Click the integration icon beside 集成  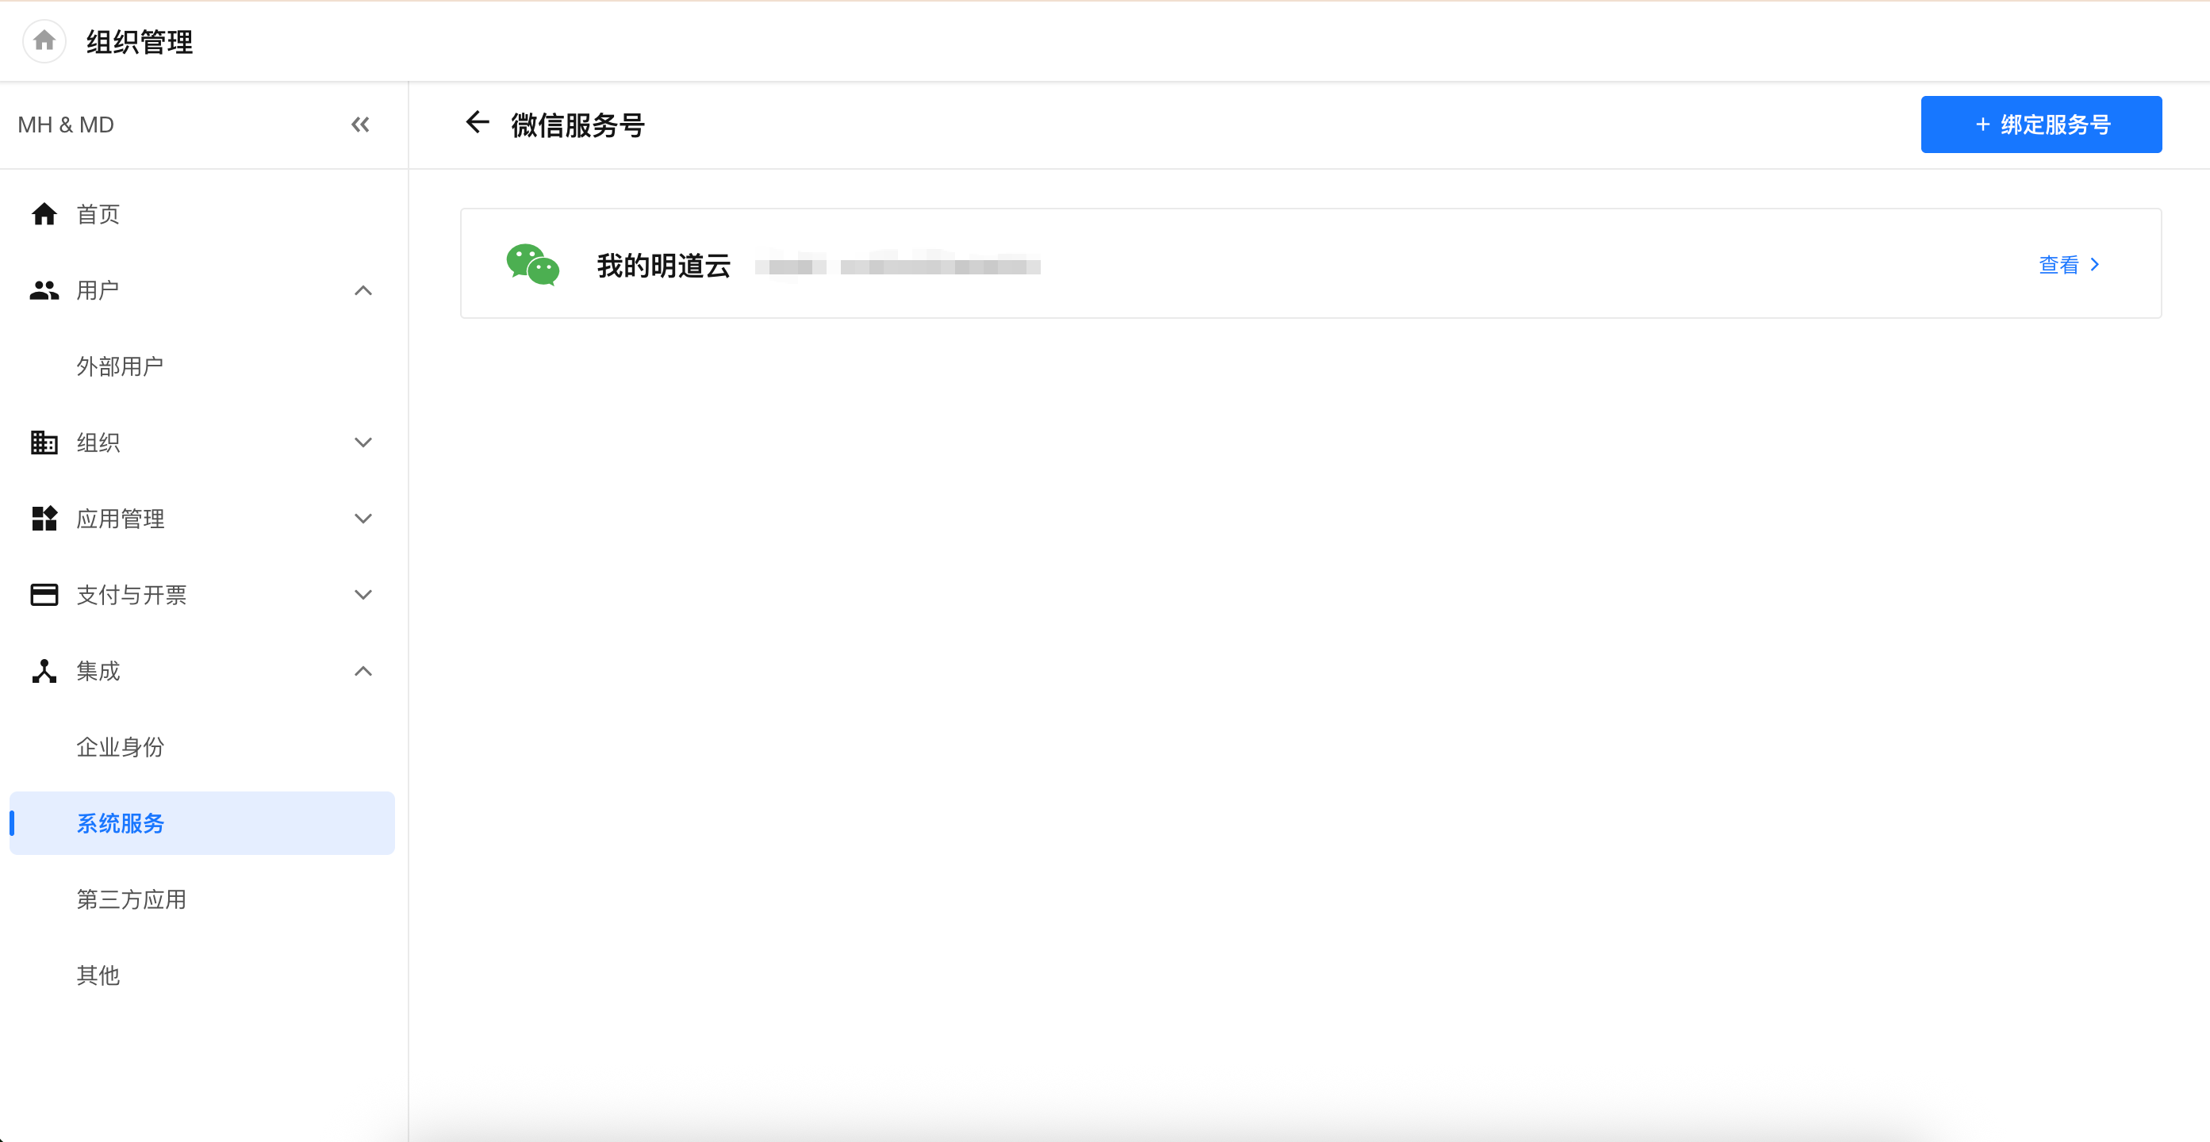click(44, 671)
